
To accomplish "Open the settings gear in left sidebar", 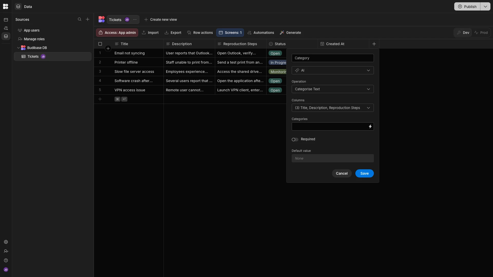I will pos(6,242).
